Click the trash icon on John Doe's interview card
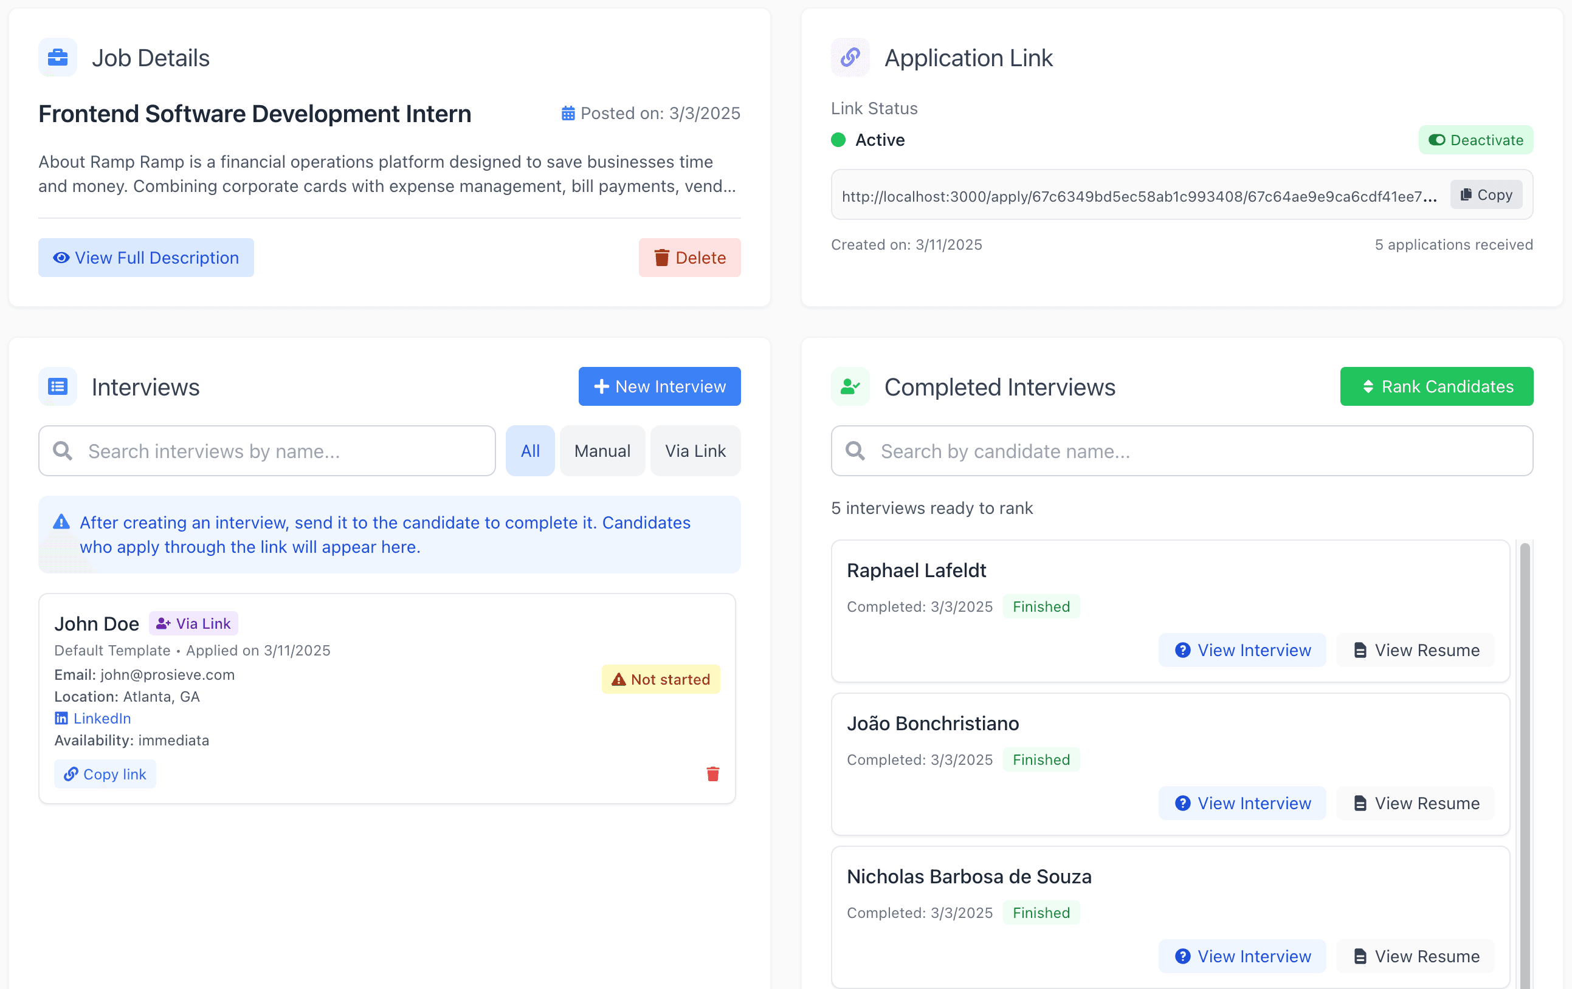This screenshot has height=989, width=1572. click(713, 775)
